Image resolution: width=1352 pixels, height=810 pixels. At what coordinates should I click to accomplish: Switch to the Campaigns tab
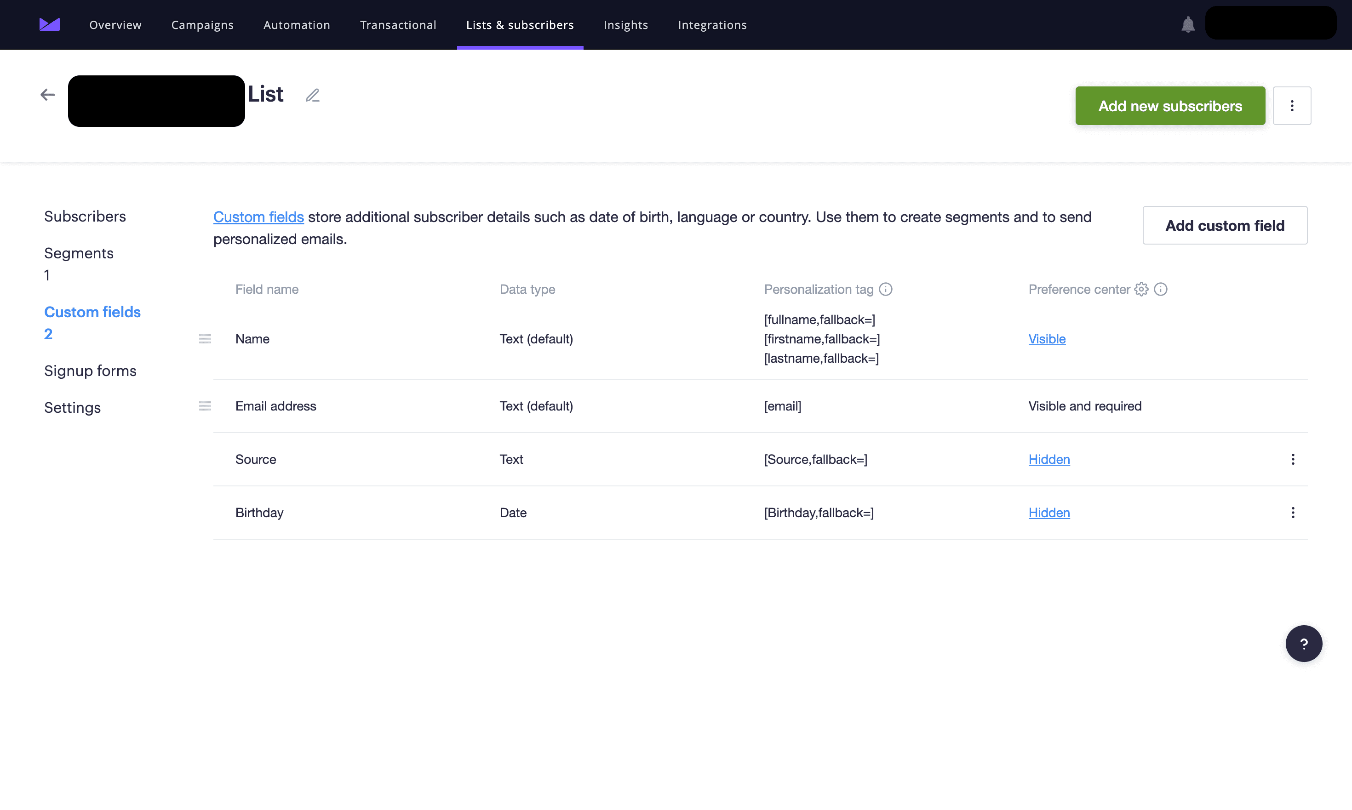pyautogui.click(x=202, y=25)
